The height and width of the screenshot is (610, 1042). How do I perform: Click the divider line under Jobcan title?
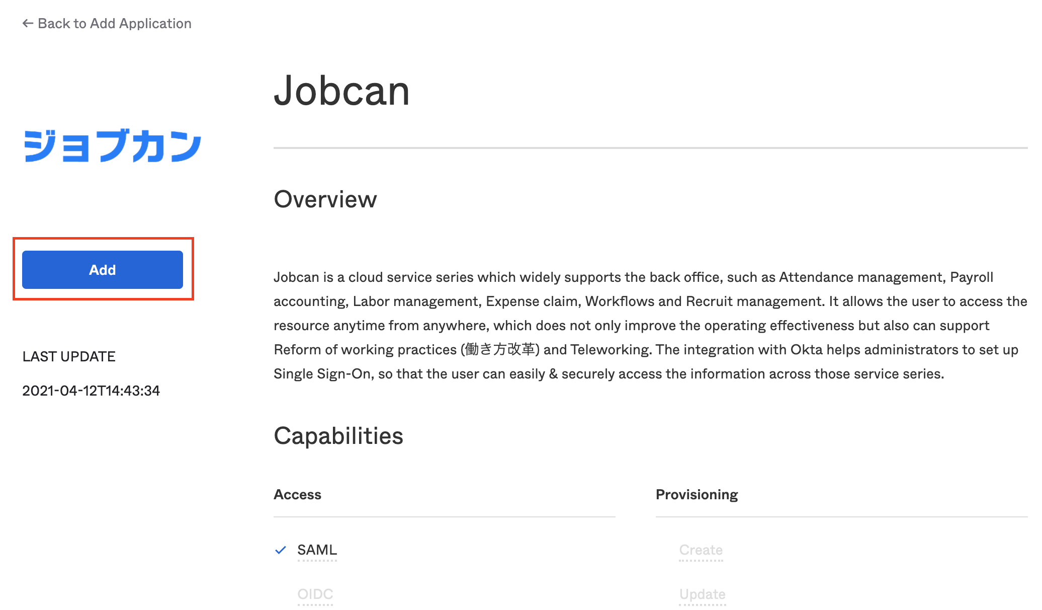[651, 148]
